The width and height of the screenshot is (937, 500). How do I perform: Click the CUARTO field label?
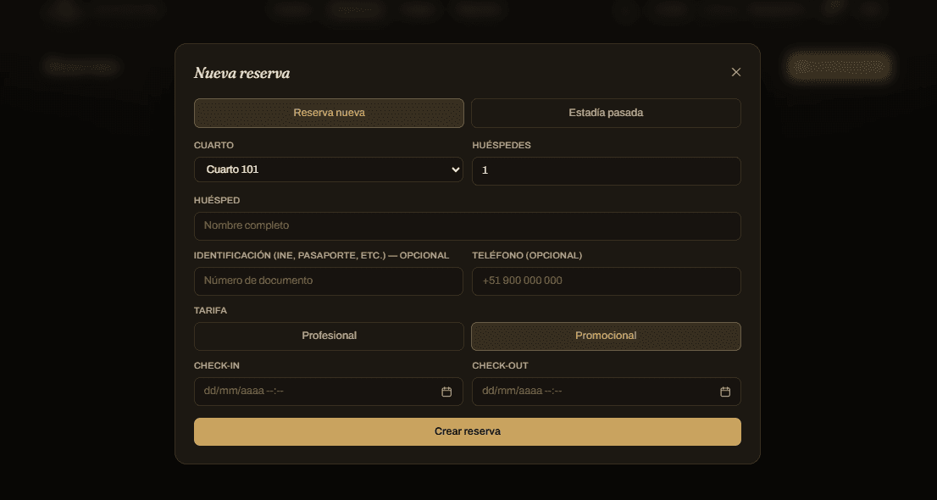(214, 145)
